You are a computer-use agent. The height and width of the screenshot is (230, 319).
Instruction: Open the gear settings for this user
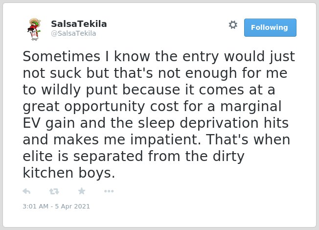click(233, 25)
